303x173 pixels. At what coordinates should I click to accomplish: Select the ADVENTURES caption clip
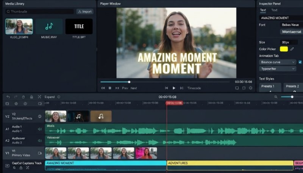[230, 165]
